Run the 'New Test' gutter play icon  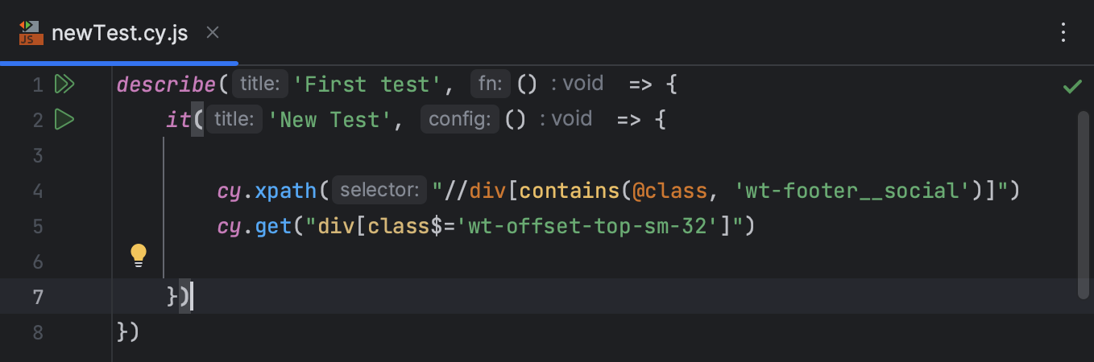coord(64,120)
